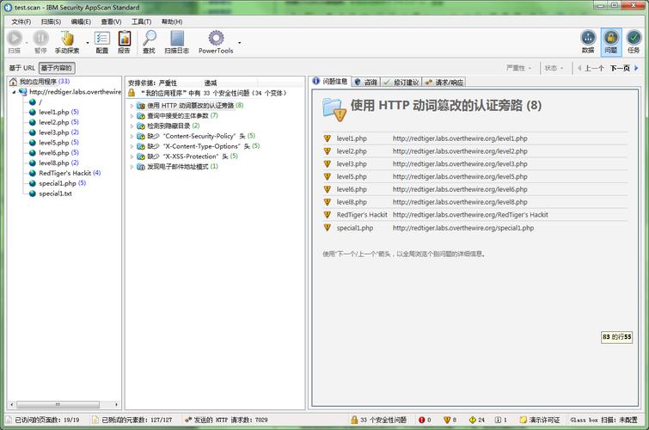Open the RedTiger's Hackit URL in issue list

coord(470,215)
